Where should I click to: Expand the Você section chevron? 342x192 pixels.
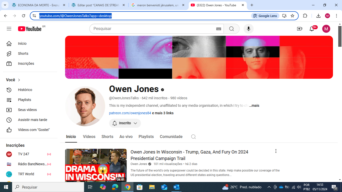[19, 80]
